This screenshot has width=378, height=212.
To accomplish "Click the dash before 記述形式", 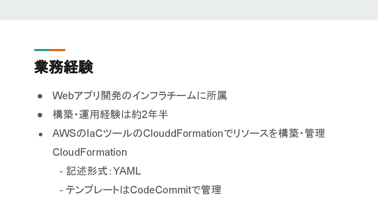I will (x=61, y=172).
